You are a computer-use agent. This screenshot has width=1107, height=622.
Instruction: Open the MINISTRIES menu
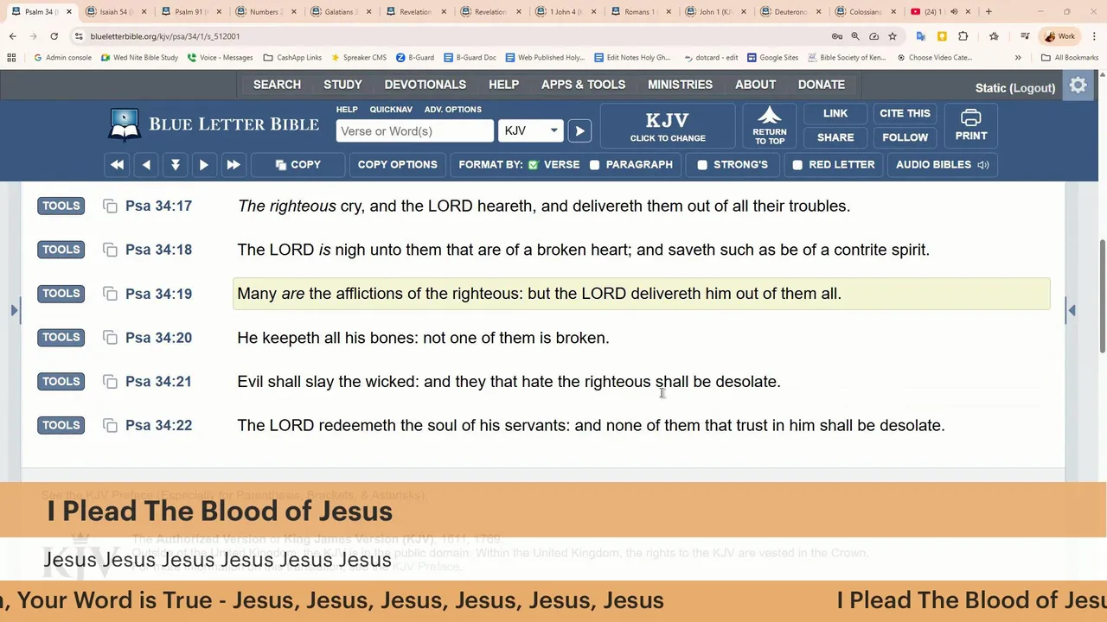click(680, 85)
